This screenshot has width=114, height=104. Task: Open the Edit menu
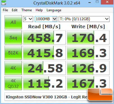coord(15,10)
